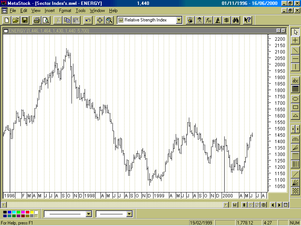Activate the What's This help pointer
Screen dimensions: 301x226
pos(248,20)
